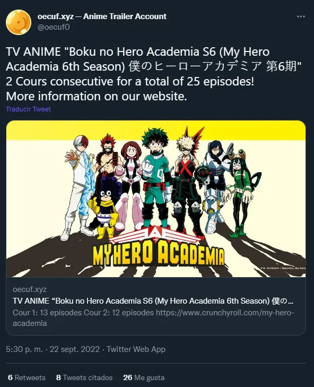The height and width of the screenshot is (387, 314).
Task: View the 26 Me gusta list
Action: 144,377
